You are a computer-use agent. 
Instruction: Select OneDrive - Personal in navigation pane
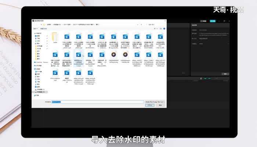(41, 62)
